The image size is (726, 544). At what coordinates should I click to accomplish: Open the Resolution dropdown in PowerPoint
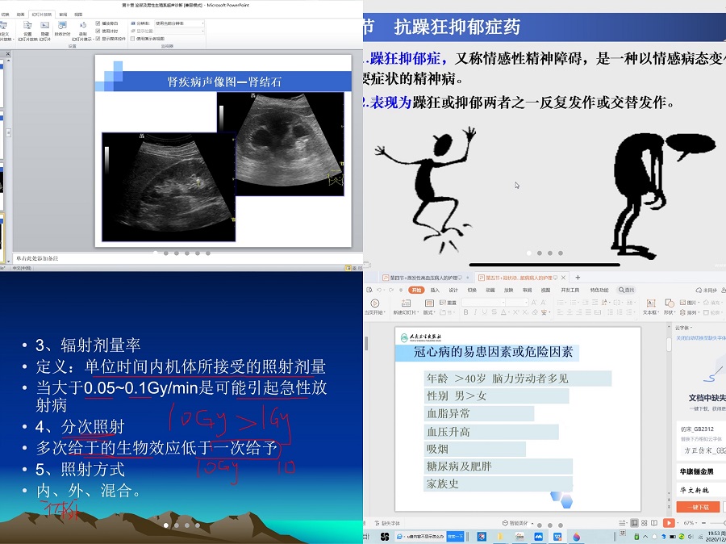(179, 23)
